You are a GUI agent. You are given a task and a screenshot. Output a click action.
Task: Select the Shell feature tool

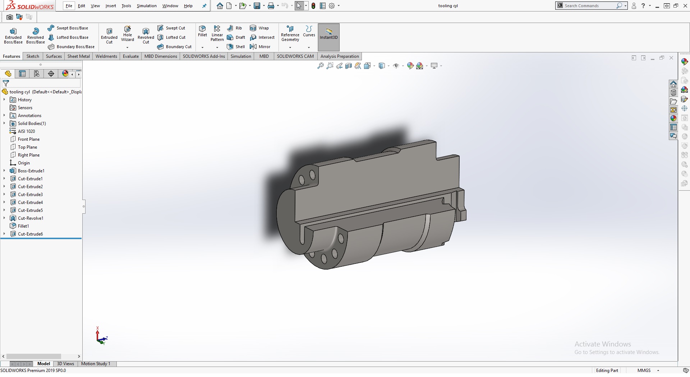[236, 47]
